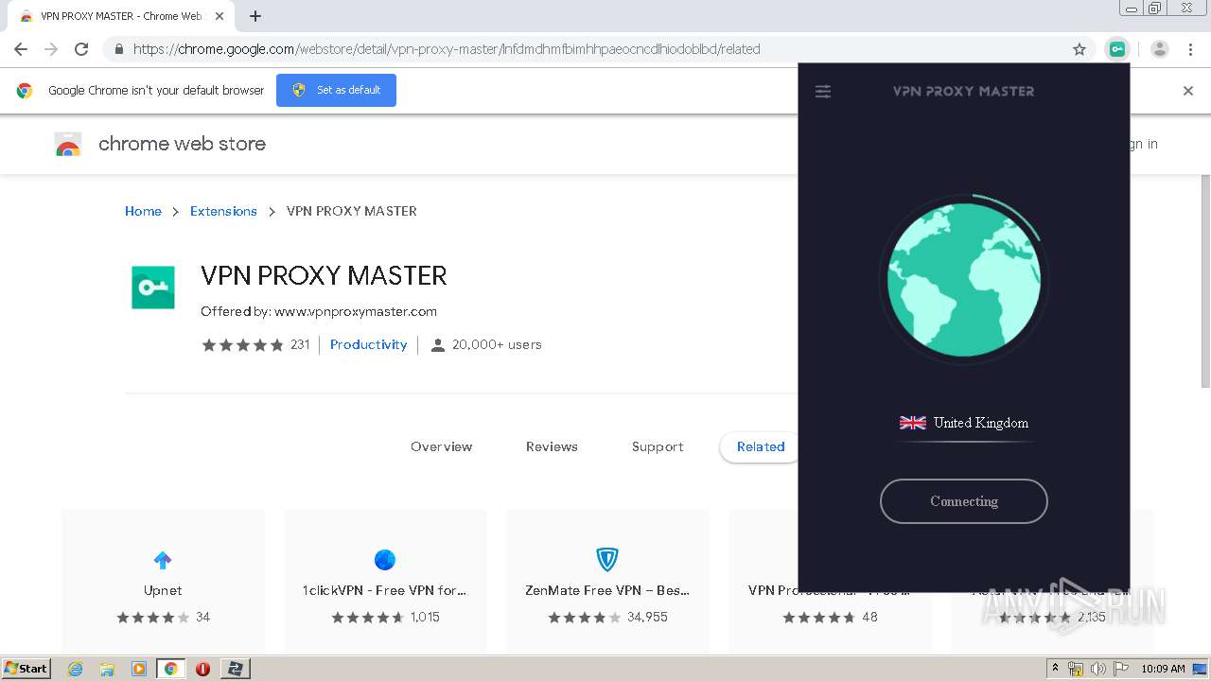
Task: Click the Chrome taskbar icon
Action: [x=170, y=669]
